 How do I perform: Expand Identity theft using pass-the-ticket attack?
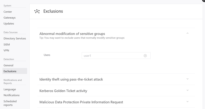[187, 79]
